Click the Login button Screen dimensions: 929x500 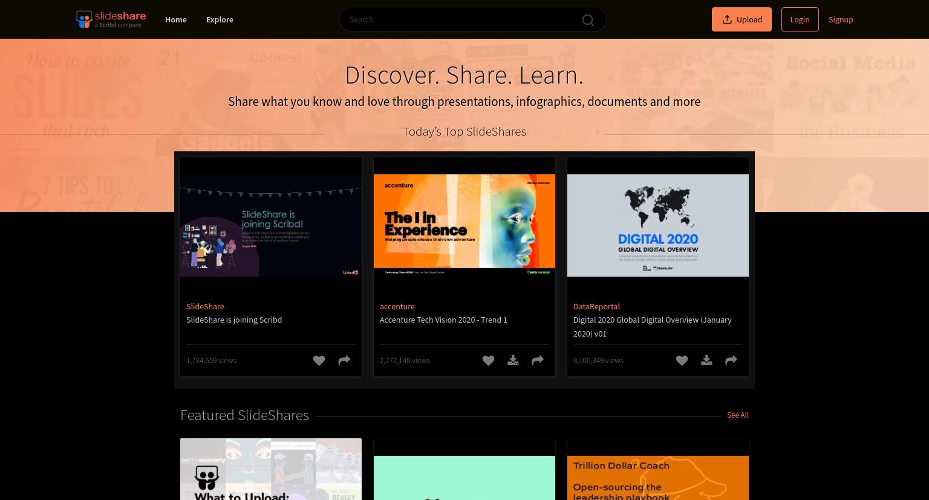click(800, 19)
